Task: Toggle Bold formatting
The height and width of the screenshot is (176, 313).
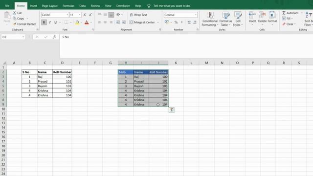Action: point(44,22)
